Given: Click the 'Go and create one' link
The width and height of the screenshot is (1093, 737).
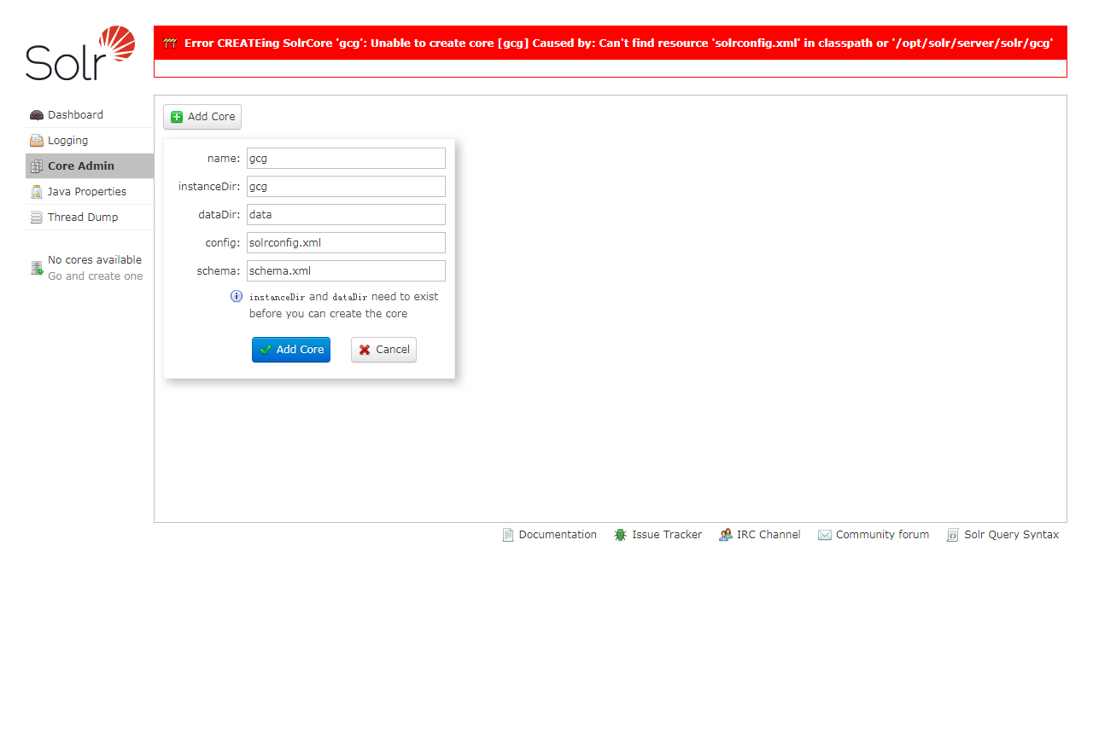Looking at the screenshot, I should pyautogui.click(x=96, y=276).
